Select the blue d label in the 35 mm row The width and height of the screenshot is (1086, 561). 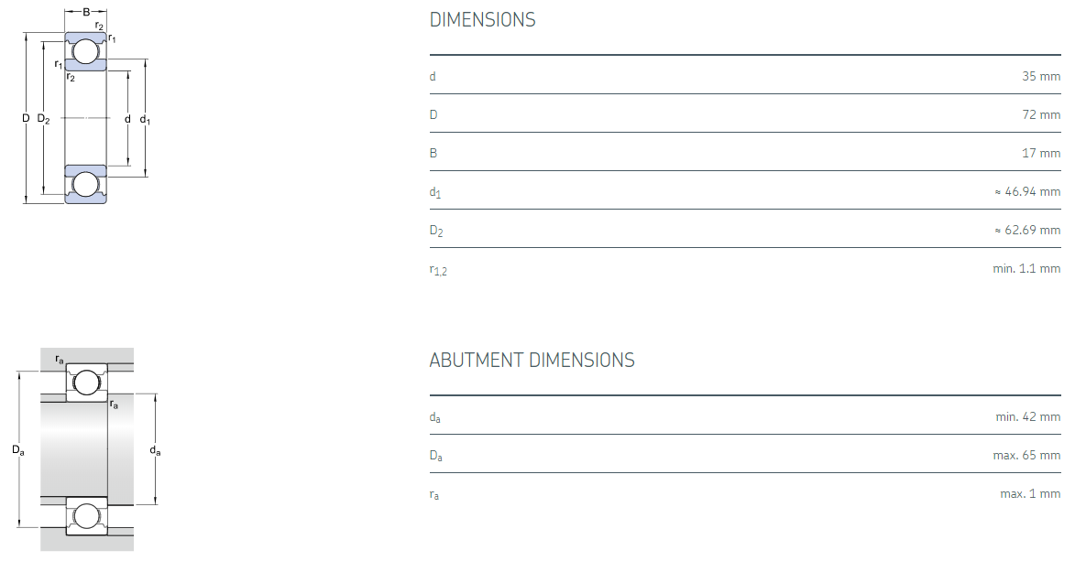[433, 76]
